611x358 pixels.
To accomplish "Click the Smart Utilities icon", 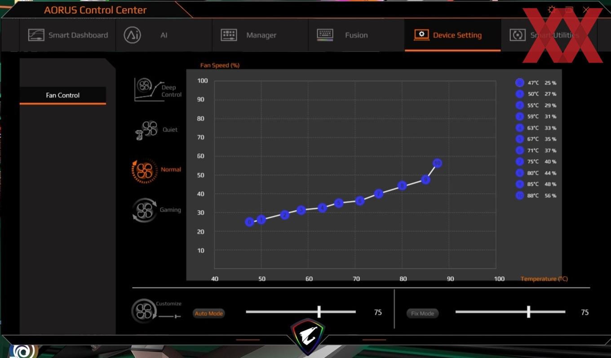I will pos(518,35).
